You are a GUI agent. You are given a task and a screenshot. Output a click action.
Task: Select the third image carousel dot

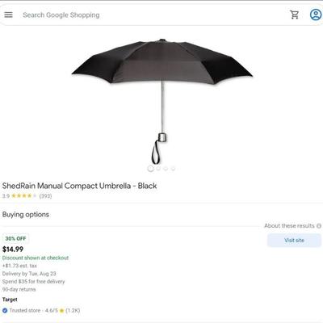(166, 169)
